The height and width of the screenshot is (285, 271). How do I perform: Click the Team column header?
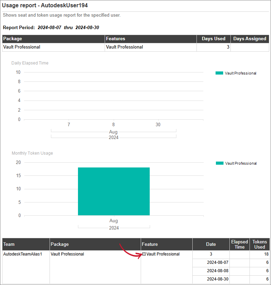click(x=26, y=244)
